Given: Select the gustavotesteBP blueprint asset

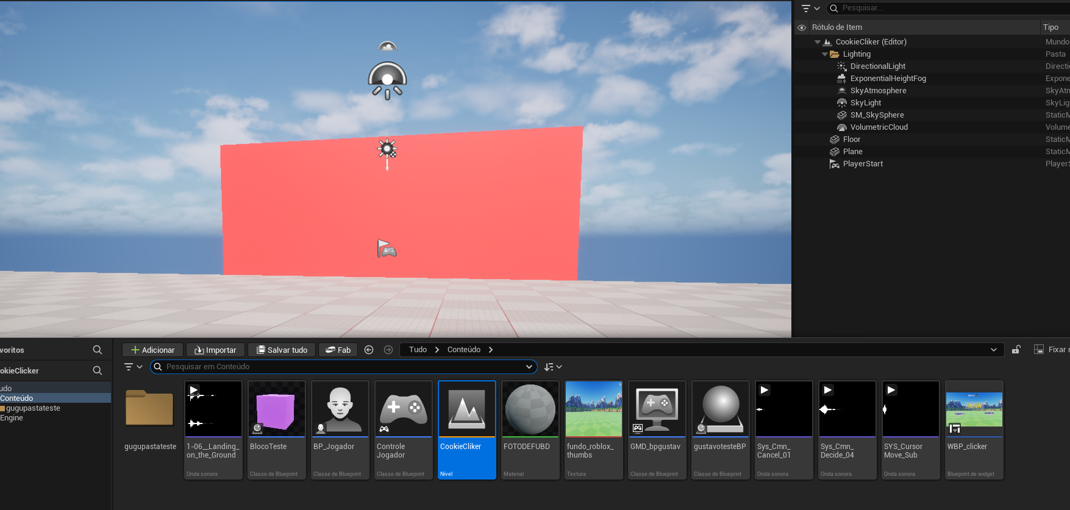Looking at the screenshot, I should 721,430.
